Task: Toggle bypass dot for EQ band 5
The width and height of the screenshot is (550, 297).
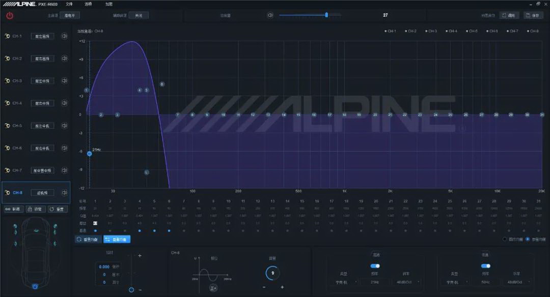Action: click(x=154, y=231)
